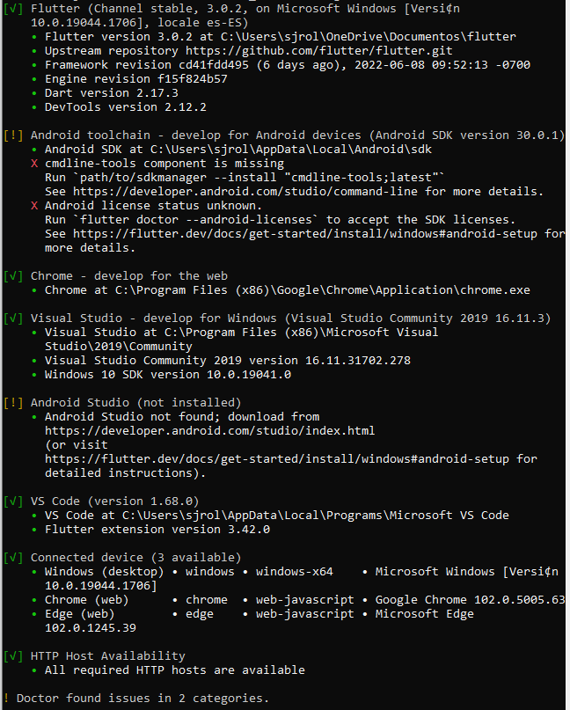Click the developer.android.com command-line URL
Image resolution: width=570 pixels, height=710 pixels.
tap(245, 192)
